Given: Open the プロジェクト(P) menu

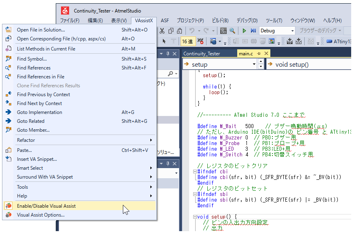Looking at the screenshot, I should (190, 21).
